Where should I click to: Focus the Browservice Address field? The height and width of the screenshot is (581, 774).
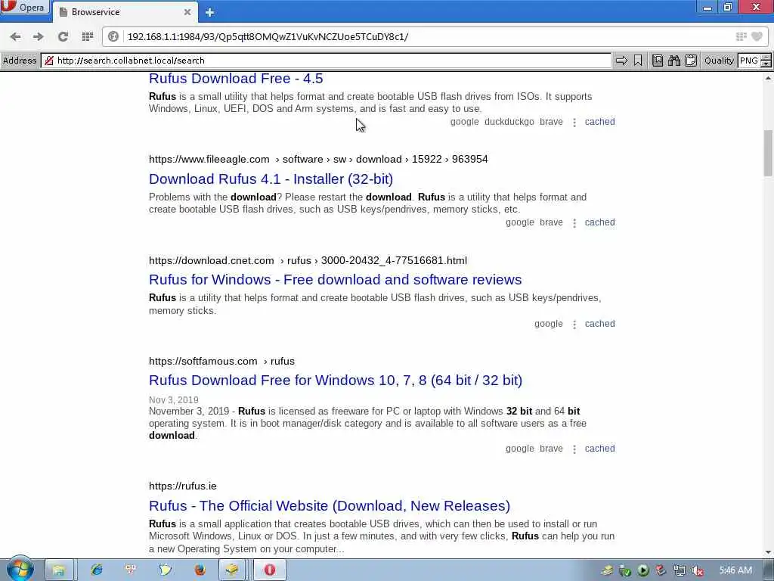pyautogui.click(x=326, y=61)
